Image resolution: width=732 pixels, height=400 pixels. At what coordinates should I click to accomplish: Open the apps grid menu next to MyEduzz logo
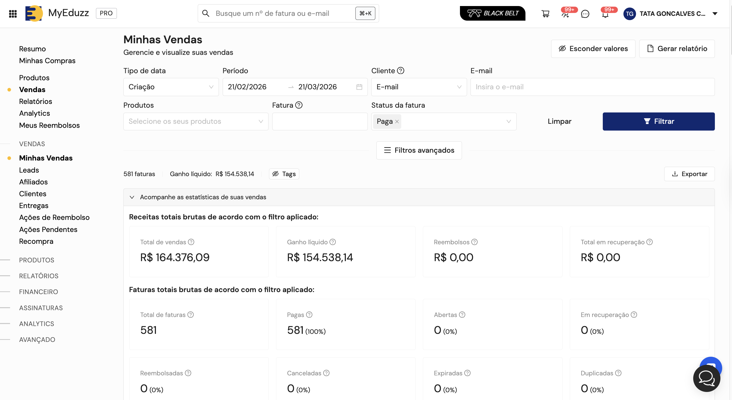[13, 13]
